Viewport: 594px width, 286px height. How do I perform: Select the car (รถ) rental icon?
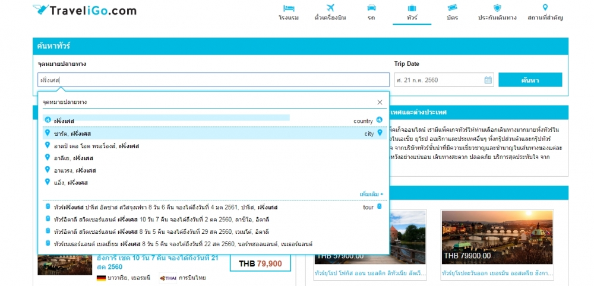pyautogui.click(x=371, y=8)
